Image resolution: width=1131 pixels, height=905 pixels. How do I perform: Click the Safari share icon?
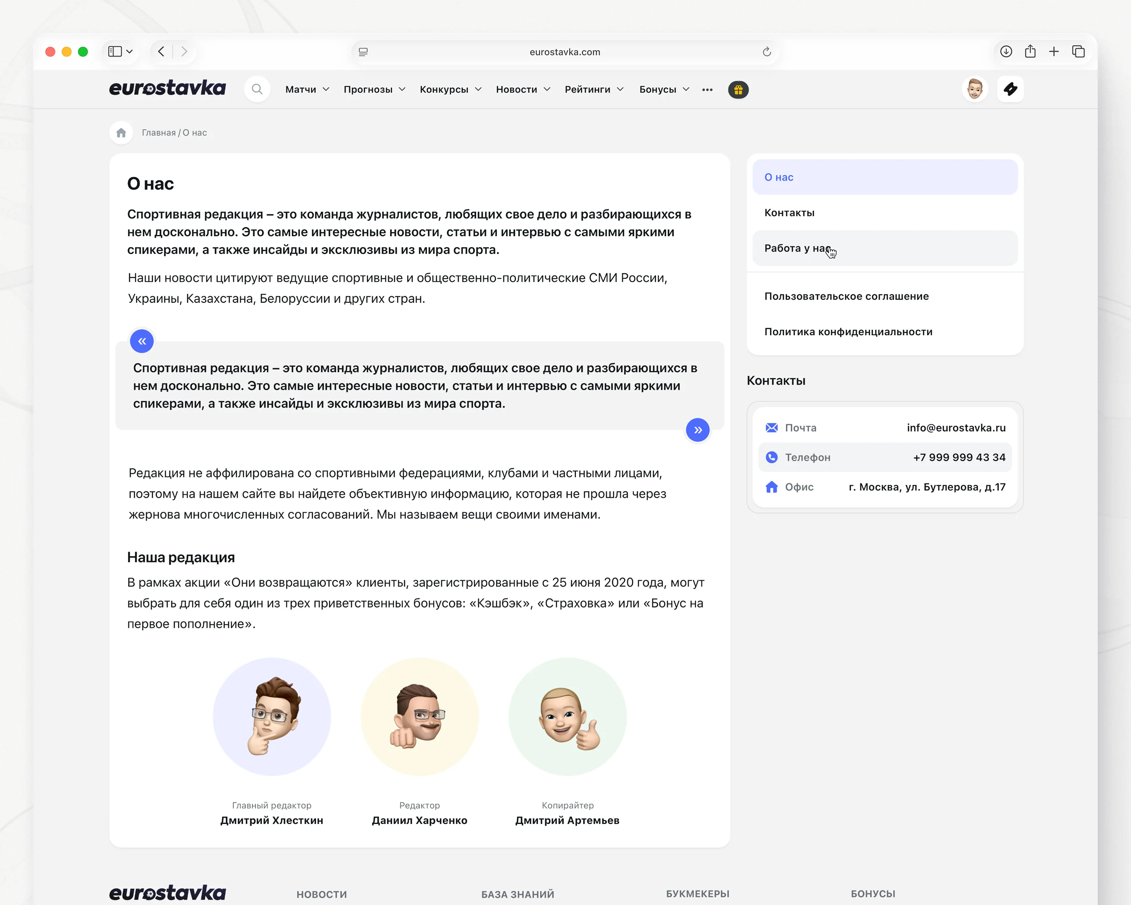(x=1030, y=52)
